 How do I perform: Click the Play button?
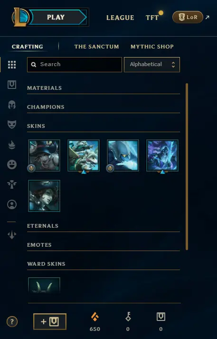[56, 17]
